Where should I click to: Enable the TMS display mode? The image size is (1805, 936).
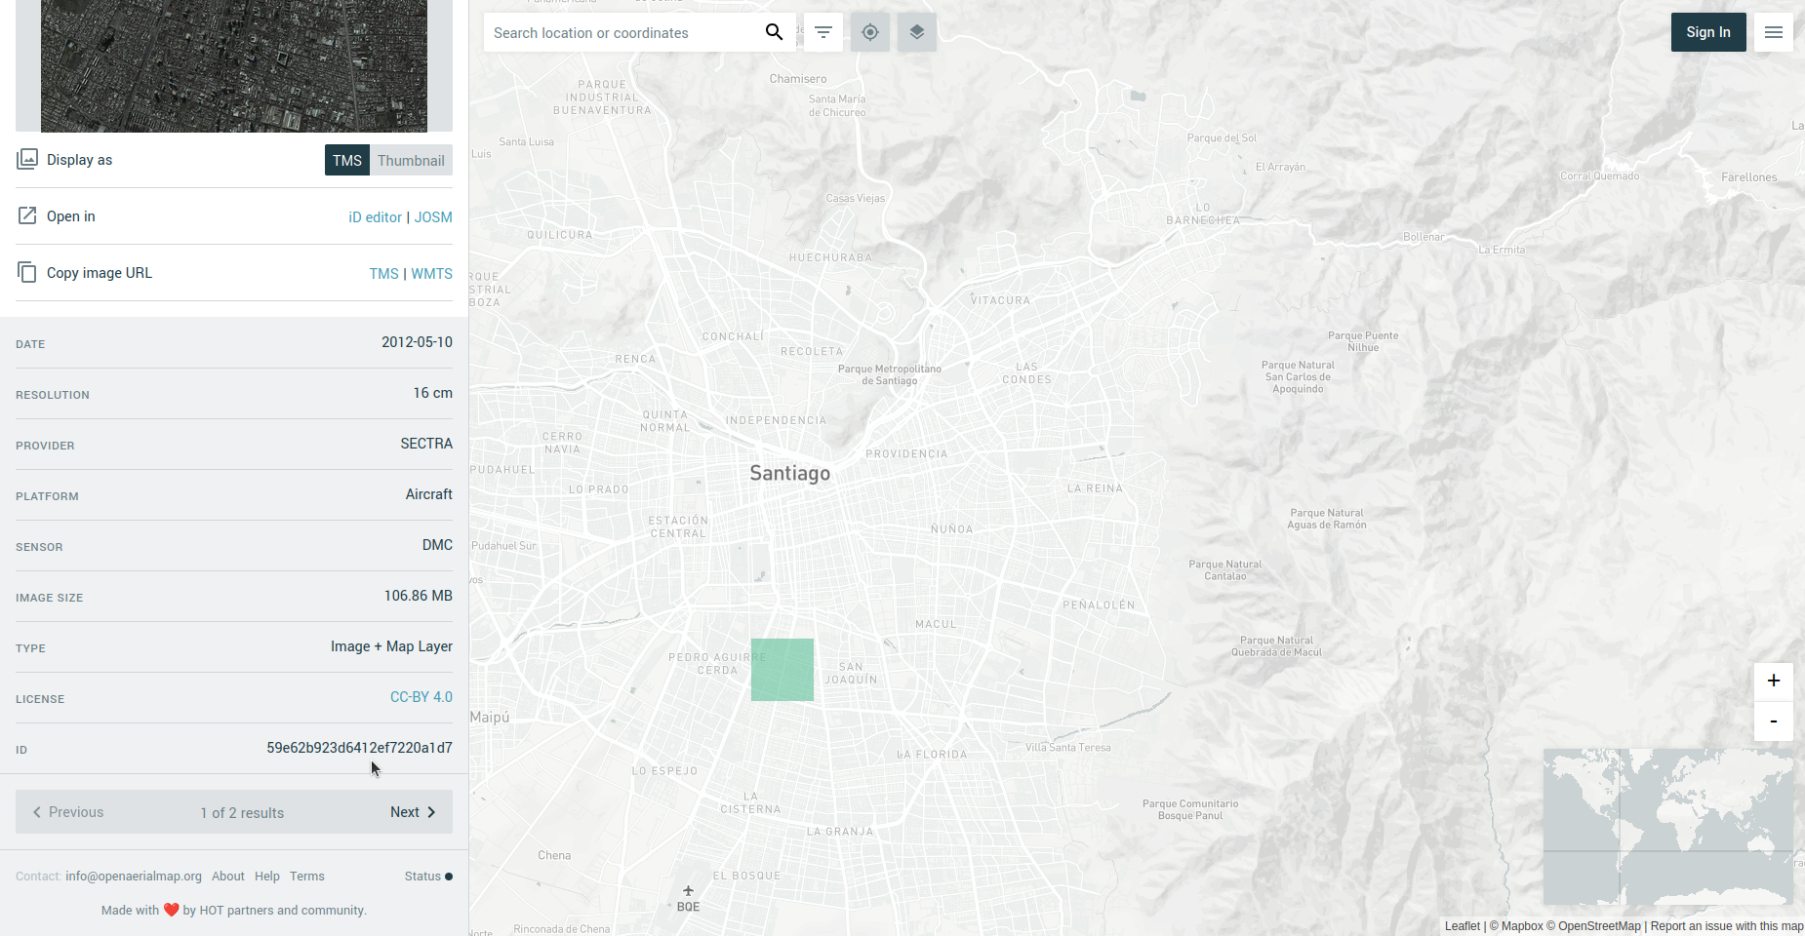[x=346, y=160]
